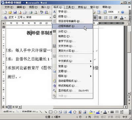This screenshot has width=132, height=120.
Task: Save the document with the floppy disk icon
Action: (15, 12)
